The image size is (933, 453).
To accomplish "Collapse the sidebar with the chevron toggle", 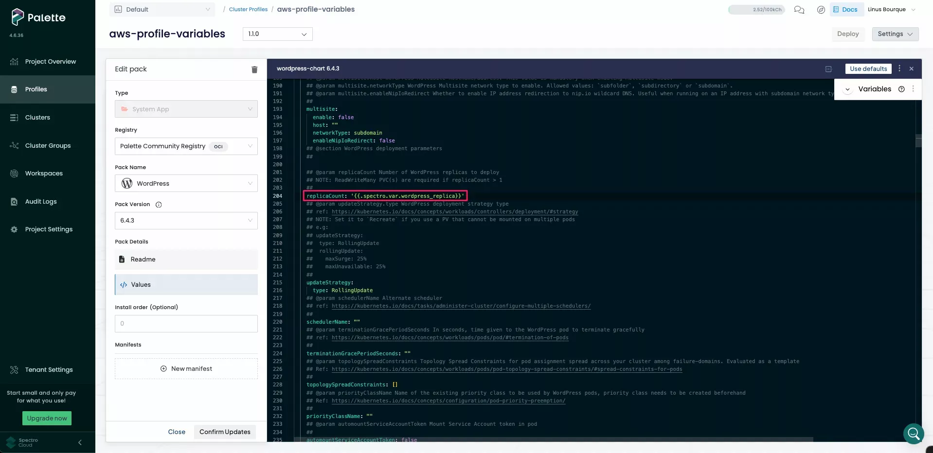I will coord(79,442).
